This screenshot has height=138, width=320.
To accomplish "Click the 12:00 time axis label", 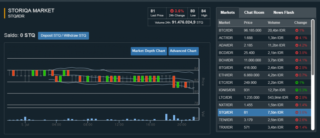I will point(119,124).
